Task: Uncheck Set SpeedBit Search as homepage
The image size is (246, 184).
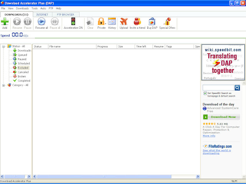Action: 205,93
